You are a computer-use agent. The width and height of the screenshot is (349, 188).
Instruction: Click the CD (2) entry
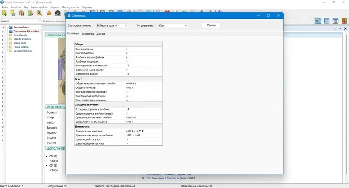[53, 165]
